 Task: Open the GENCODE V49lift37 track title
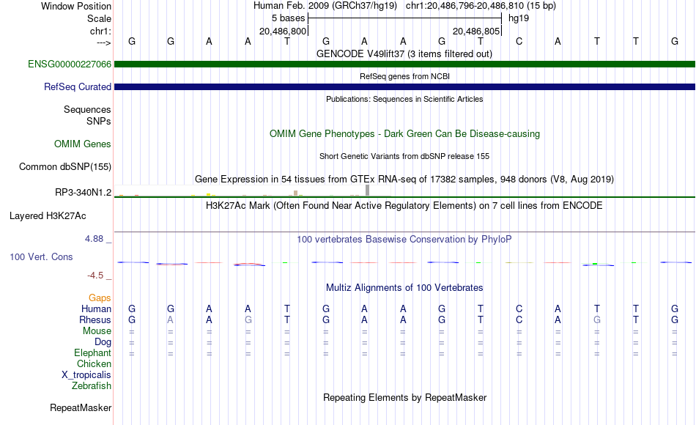[404, 53]
